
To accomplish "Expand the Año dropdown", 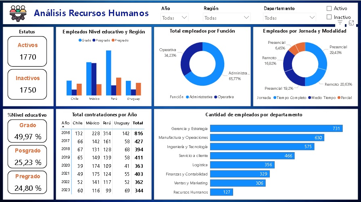I will pyautogui.click(x=184, y=18).
